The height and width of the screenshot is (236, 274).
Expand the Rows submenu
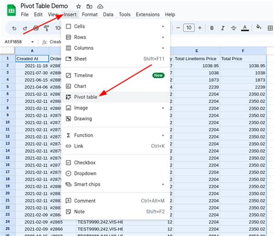[116, 37]
